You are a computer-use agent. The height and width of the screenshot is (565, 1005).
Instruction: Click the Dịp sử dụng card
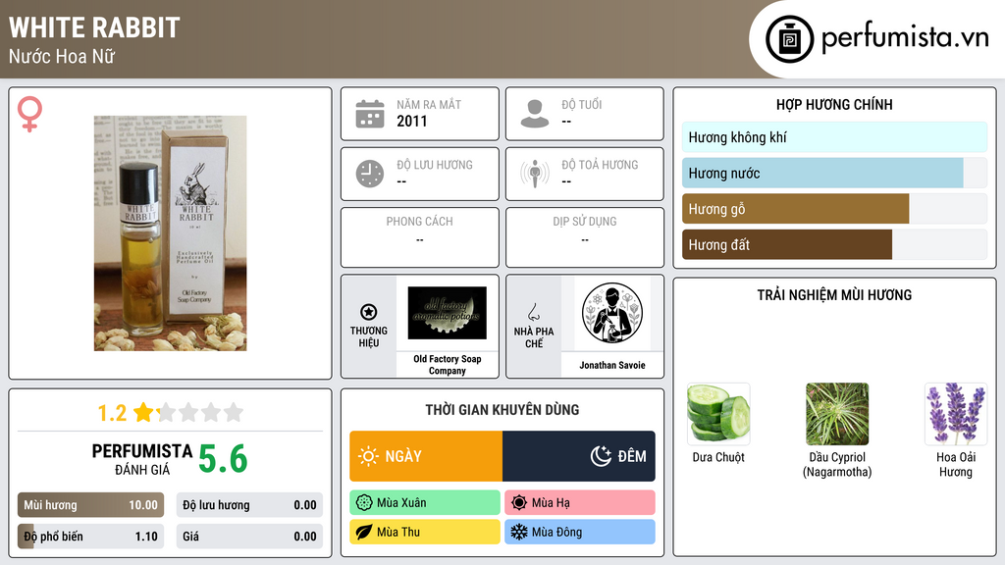[x=585, y=237]
